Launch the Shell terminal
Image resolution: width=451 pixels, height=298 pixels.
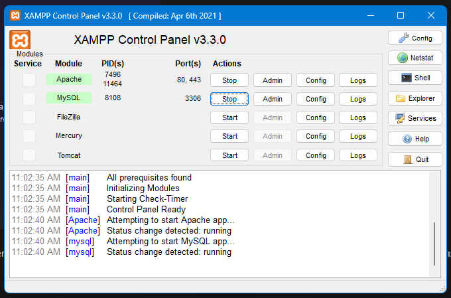tap(415, 78)
